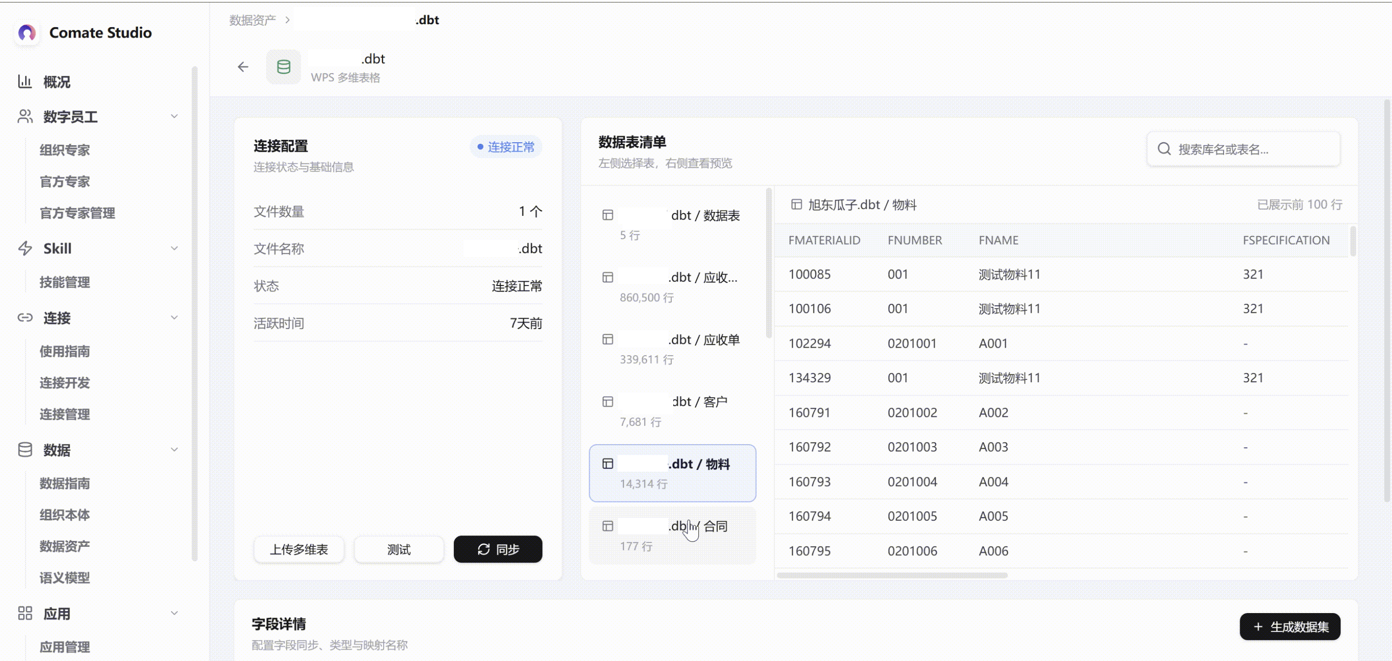Collapse the 应用 section chevron
This screenshot has width=1392, height=661.
coord(174,613)
